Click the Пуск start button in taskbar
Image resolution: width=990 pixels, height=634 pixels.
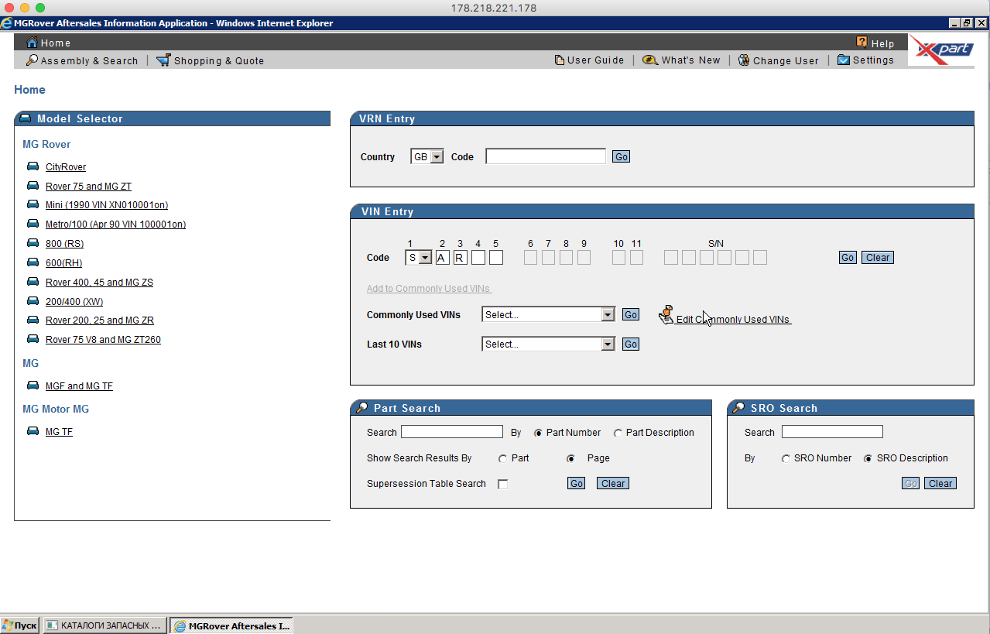click(20, 625)
